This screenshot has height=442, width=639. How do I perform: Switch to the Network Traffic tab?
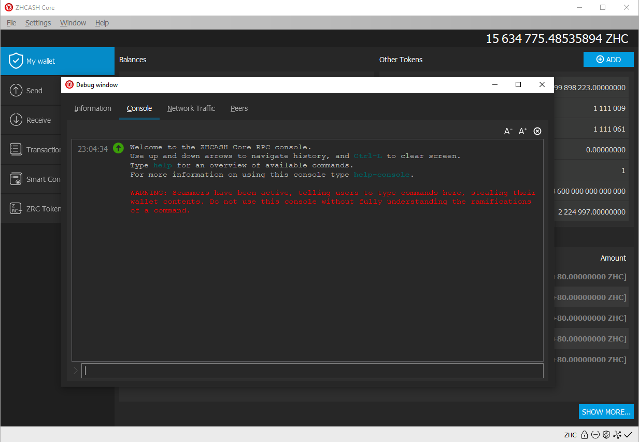click(191, 108)
